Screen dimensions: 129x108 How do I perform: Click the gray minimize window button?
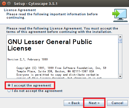[9, 4]
